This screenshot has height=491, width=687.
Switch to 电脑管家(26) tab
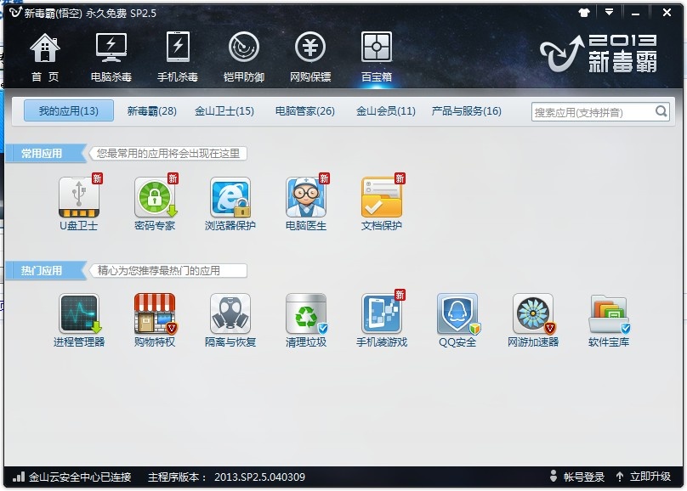(305, 111)
